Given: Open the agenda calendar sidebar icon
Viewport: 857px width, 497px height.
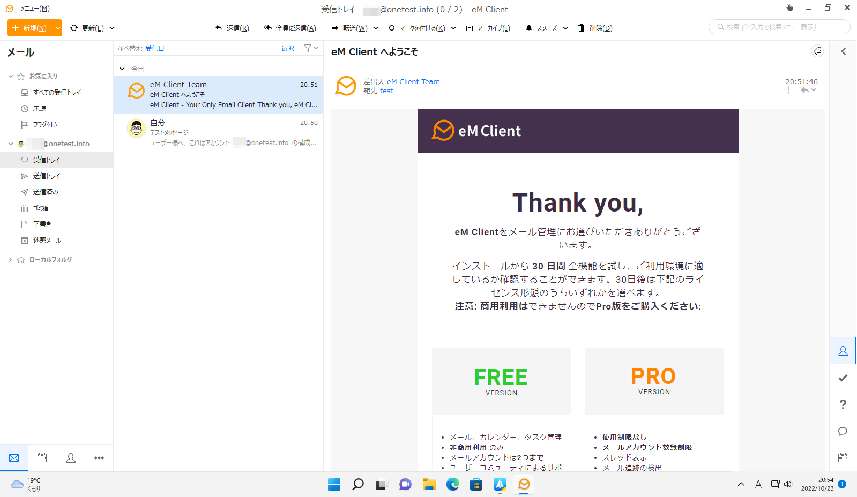Looking at the screenshot, I should (843, 457).
